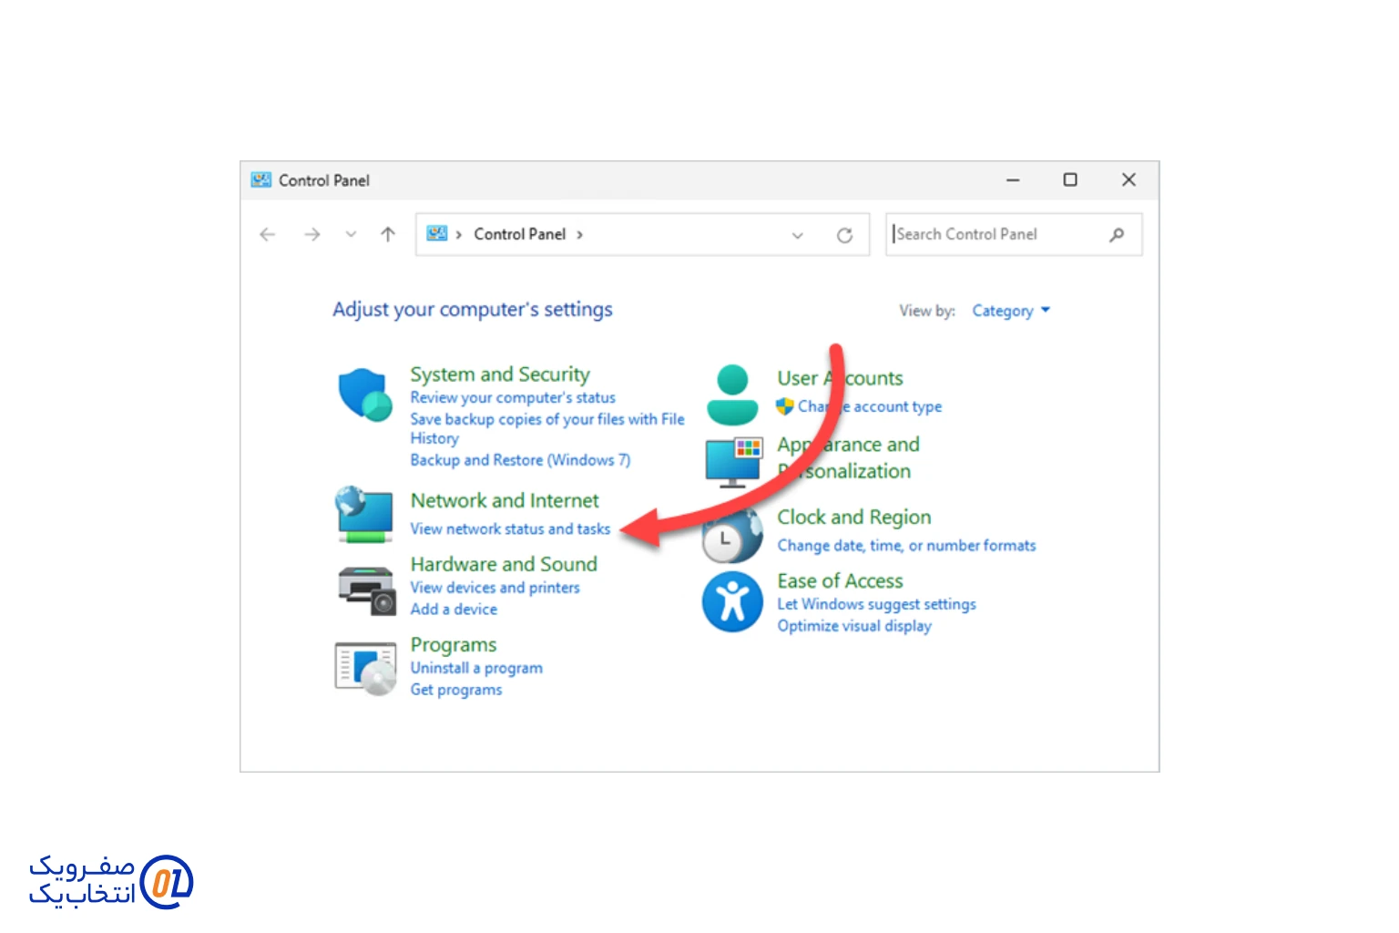
Task: Open View network status and tasks
Action: coord(510,528)
